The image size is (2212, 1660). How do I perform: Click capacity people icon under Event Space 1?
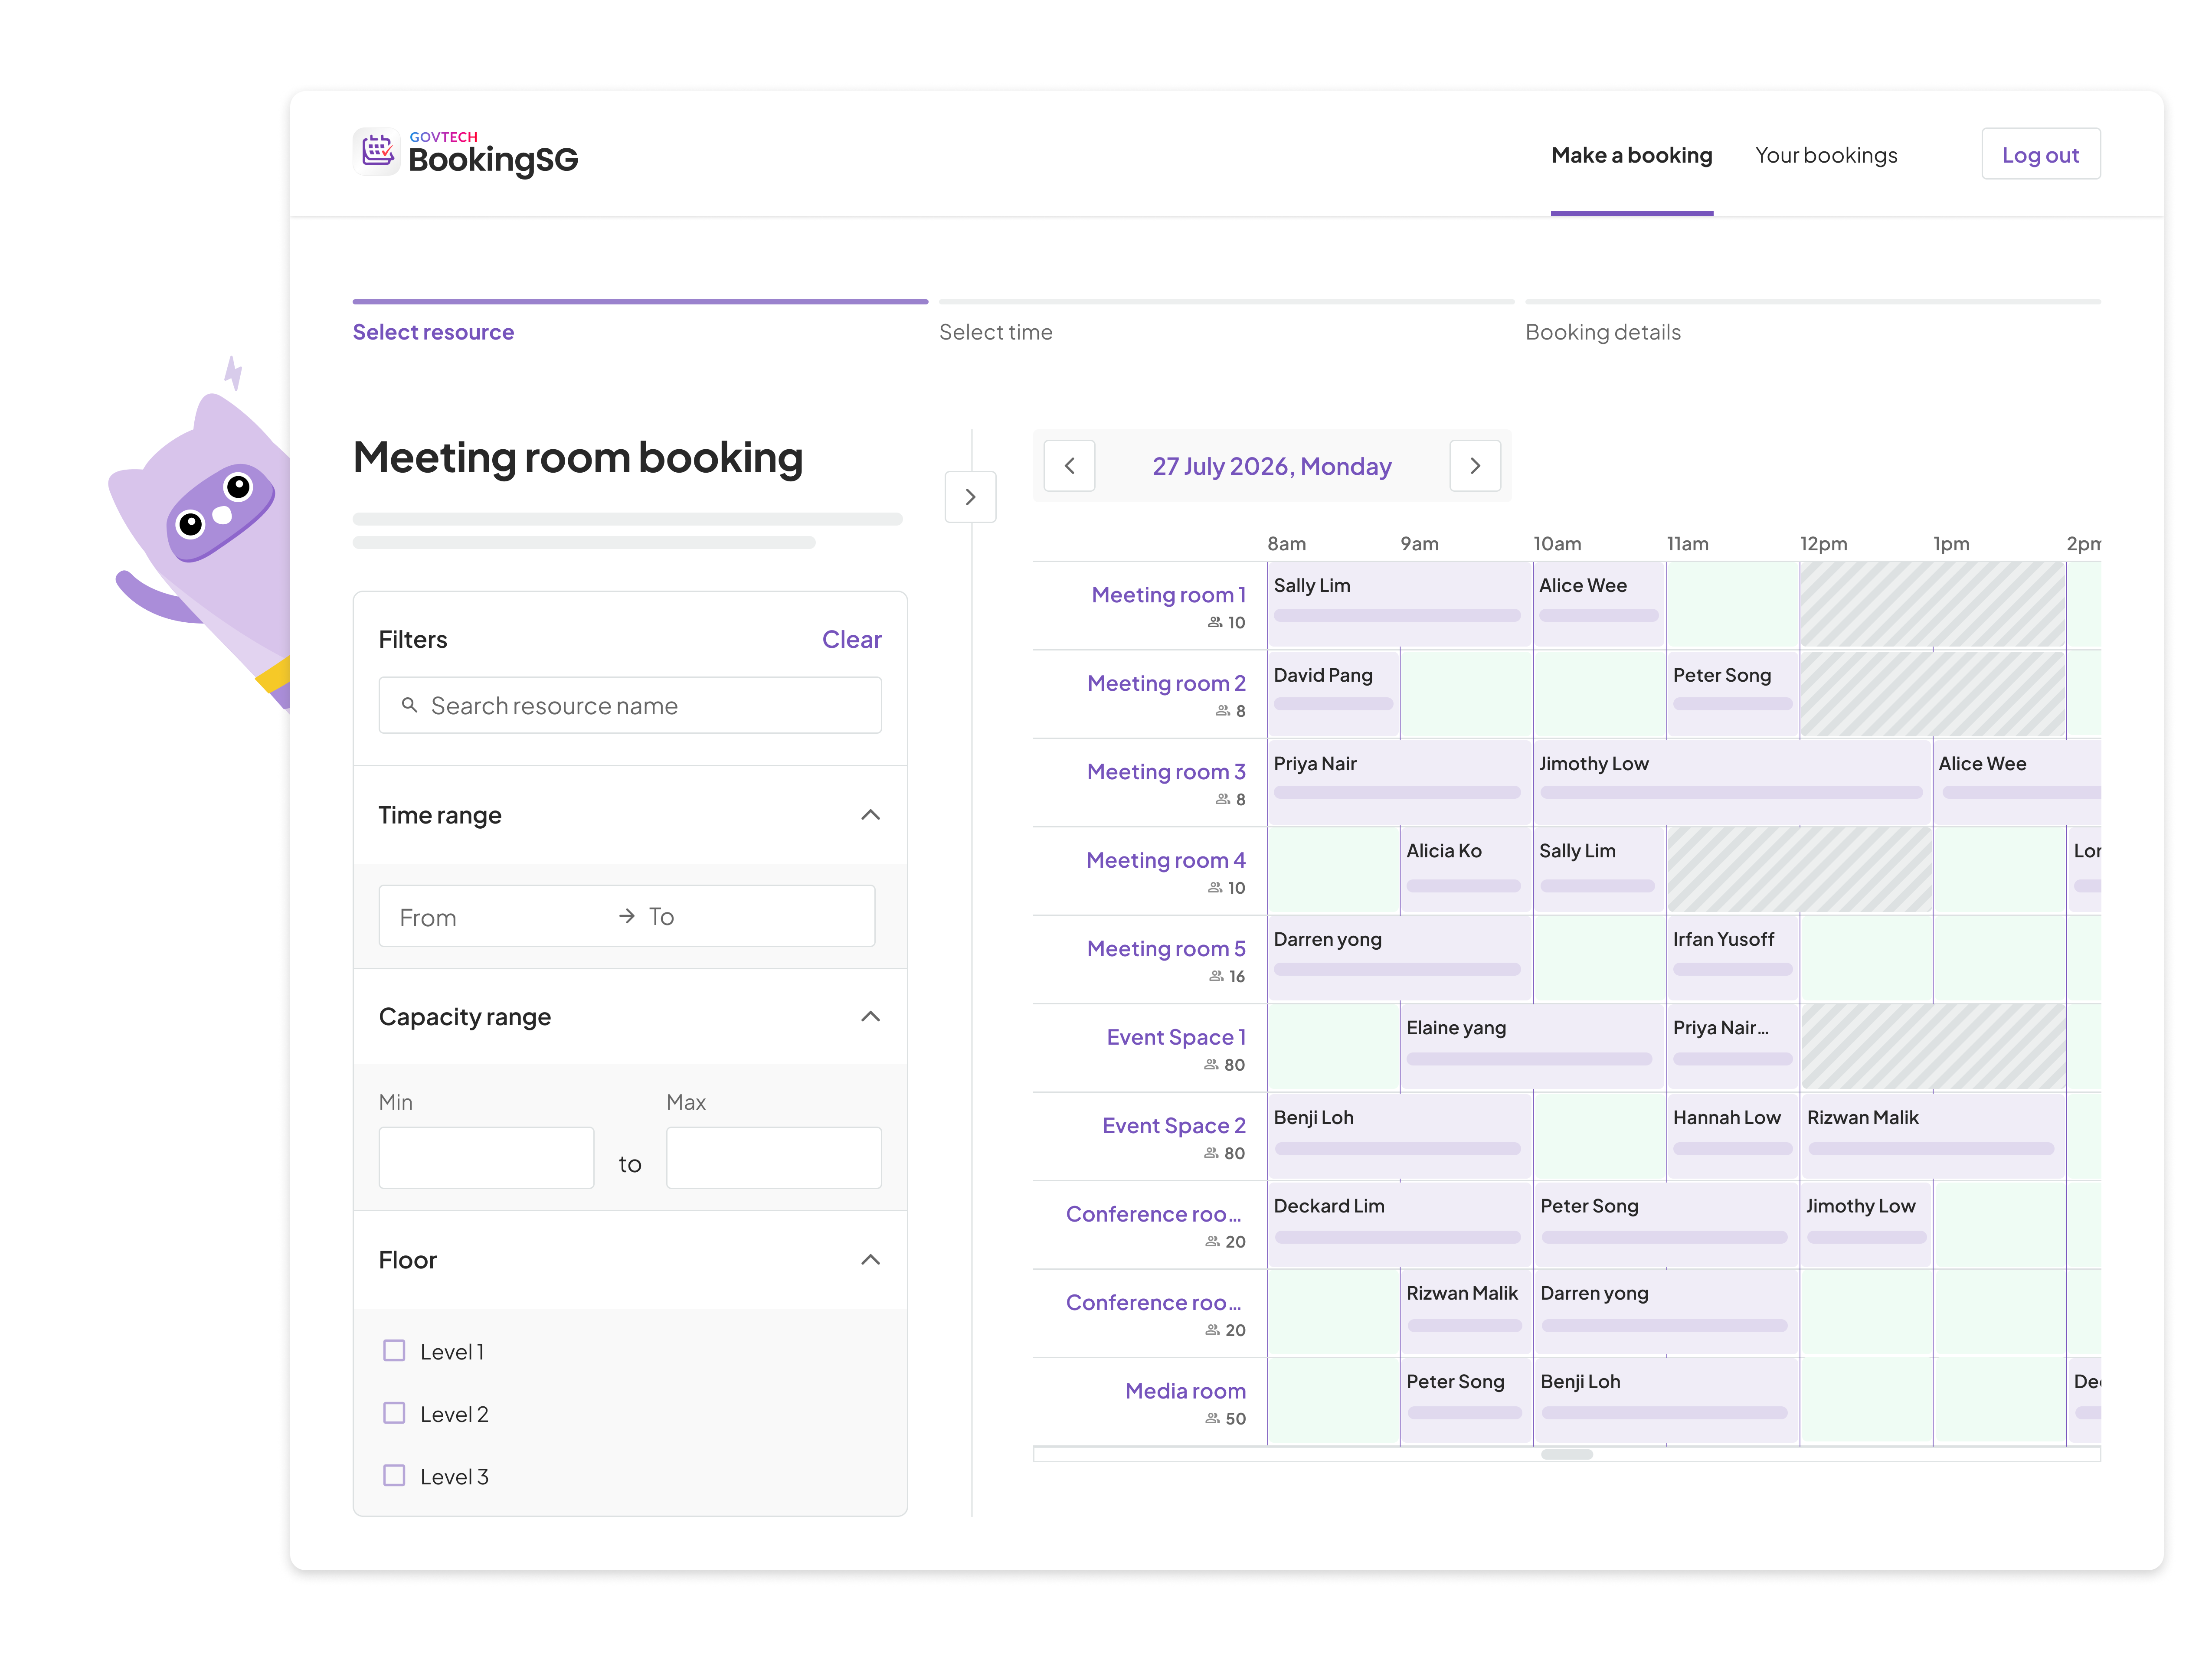[1211, 1065]
